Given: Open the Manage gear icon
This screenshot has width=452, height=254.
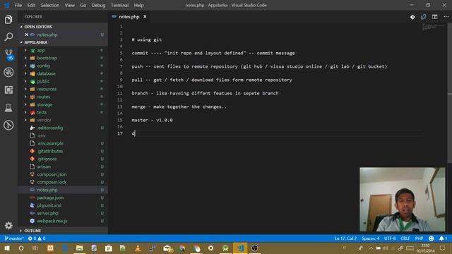Looking at the screenshot, I should (x=8, y=225).
